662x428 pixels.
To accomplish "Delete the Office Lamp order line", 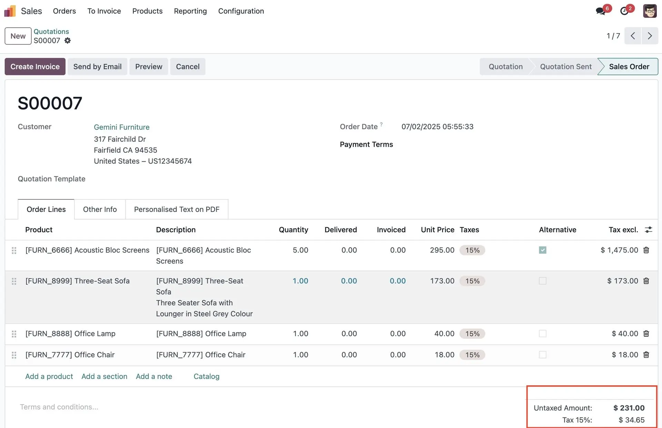I will click(646, 334).
